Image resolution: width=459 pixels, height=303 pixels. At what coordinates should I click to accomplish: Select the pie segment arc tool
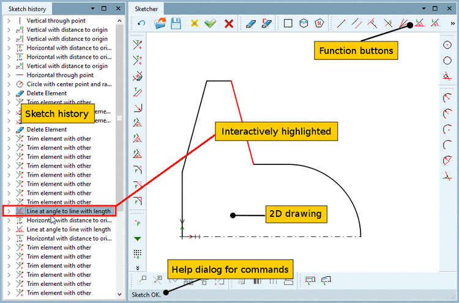(x=447, y=161)
